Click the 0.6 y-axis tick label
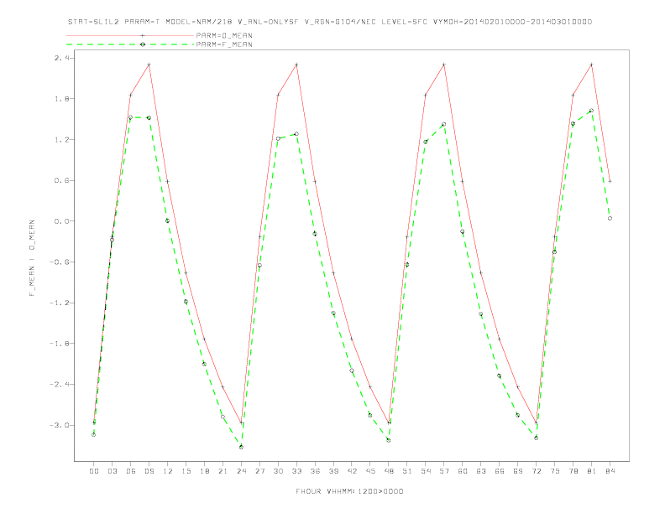The height and width of the screenshot is (513, 665). 61,180
